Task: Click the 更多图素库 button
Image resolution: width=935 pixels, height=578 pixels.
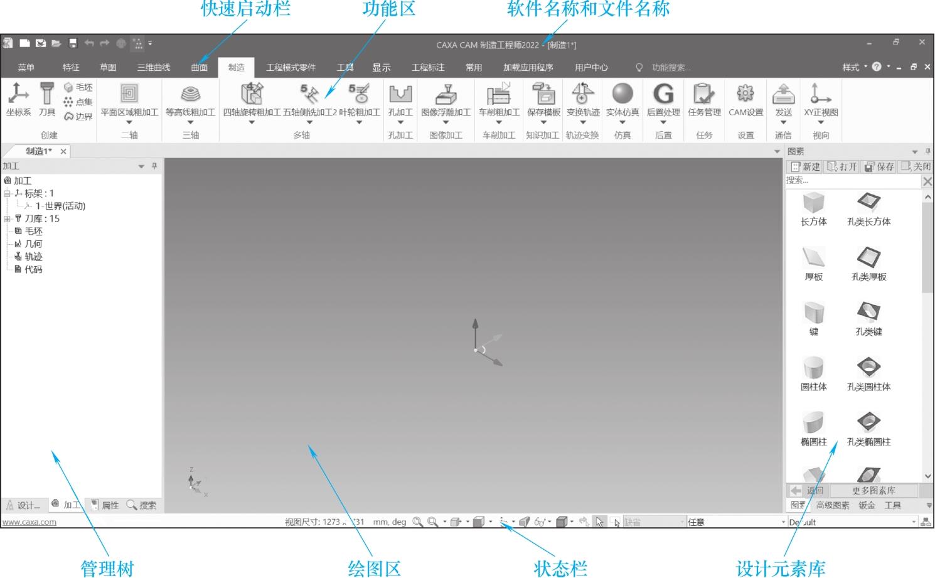Action: click(x=874, y=490)
